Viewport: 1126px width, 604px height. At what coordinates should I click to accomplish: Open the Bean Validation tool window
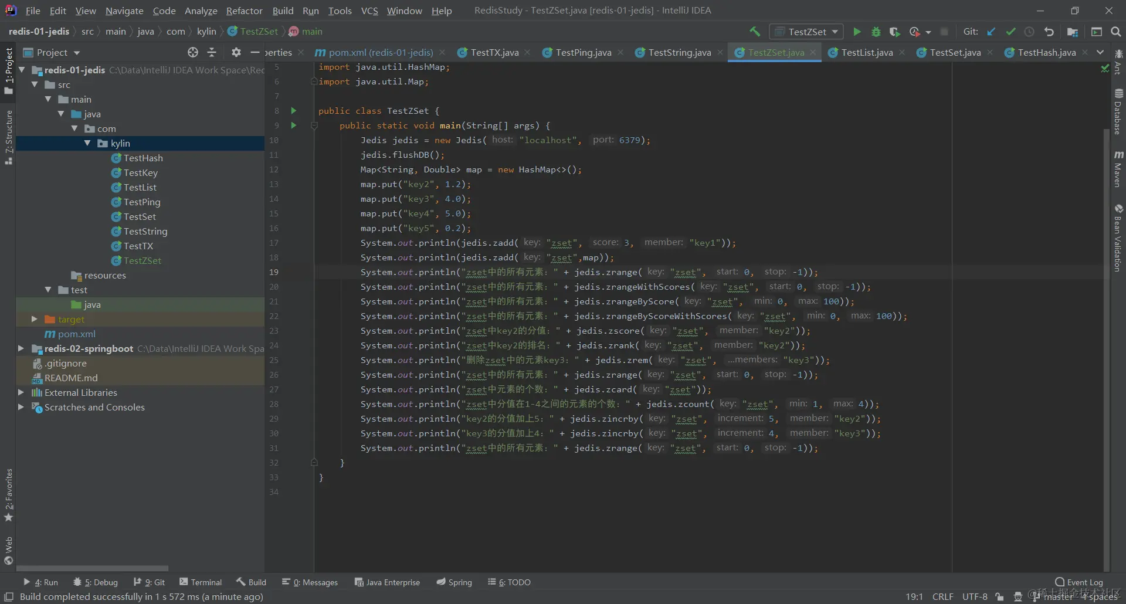[1118, 237]
